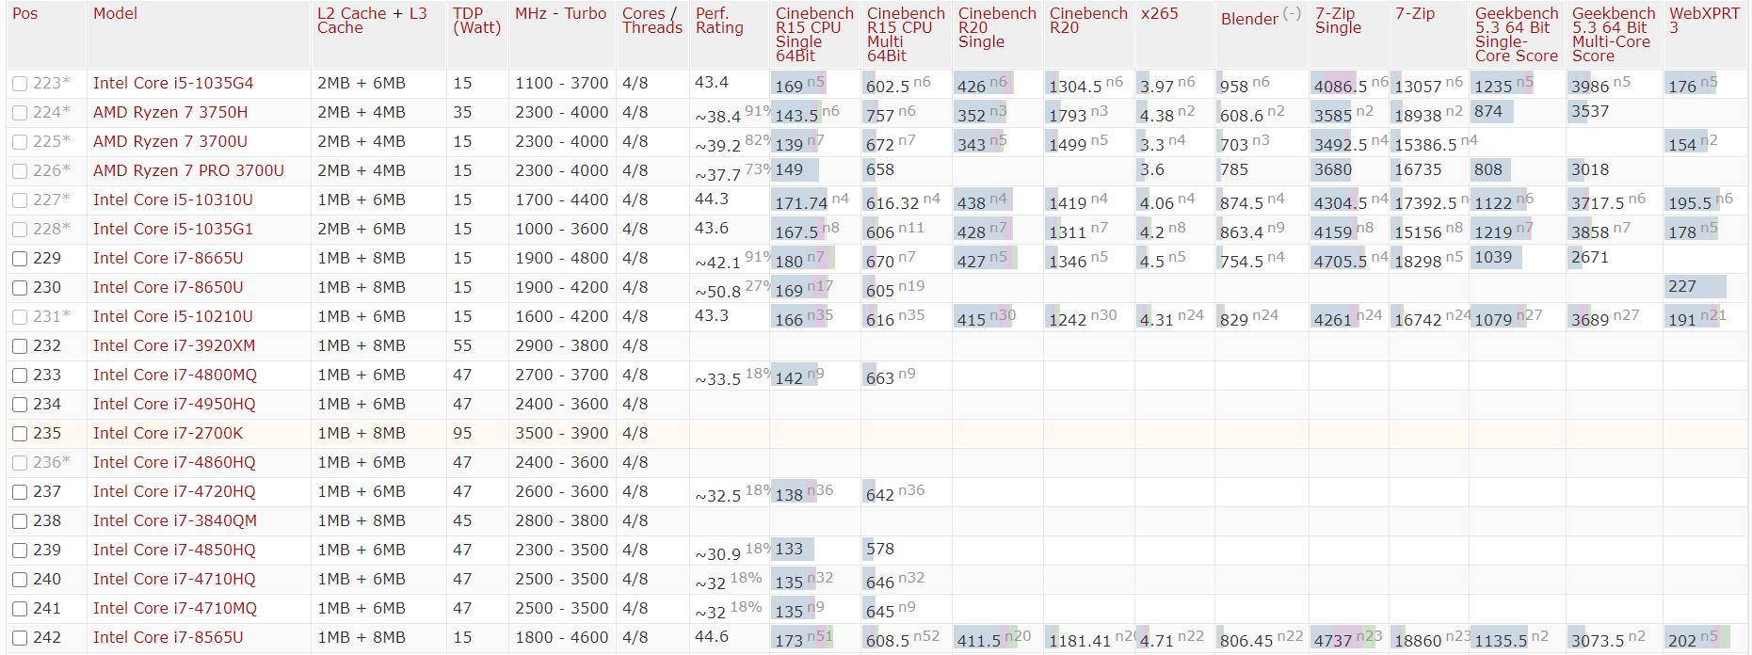
Task: Sort by Geekbench 5.3 Single-Core Score header
Action: [1517, 35]
